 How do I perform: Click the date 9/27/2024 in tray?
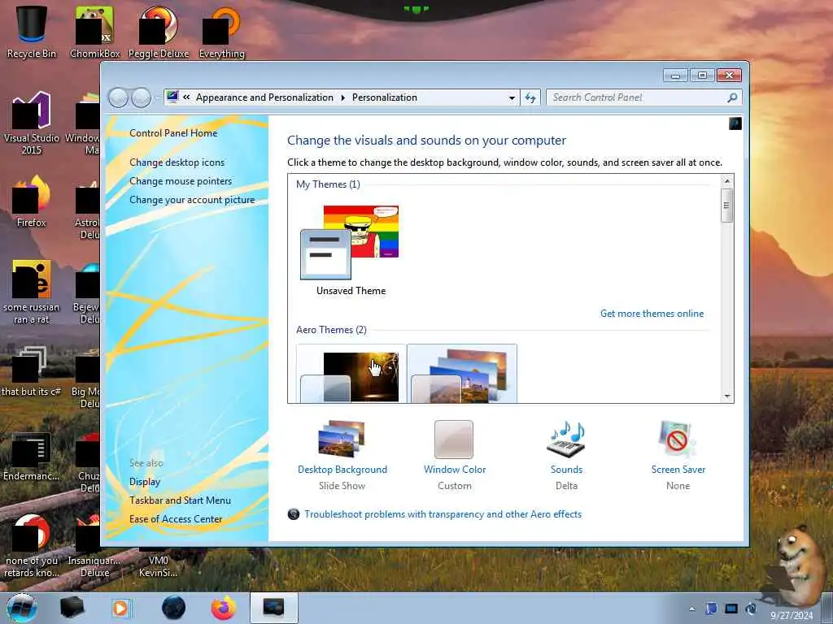point(792,616)
